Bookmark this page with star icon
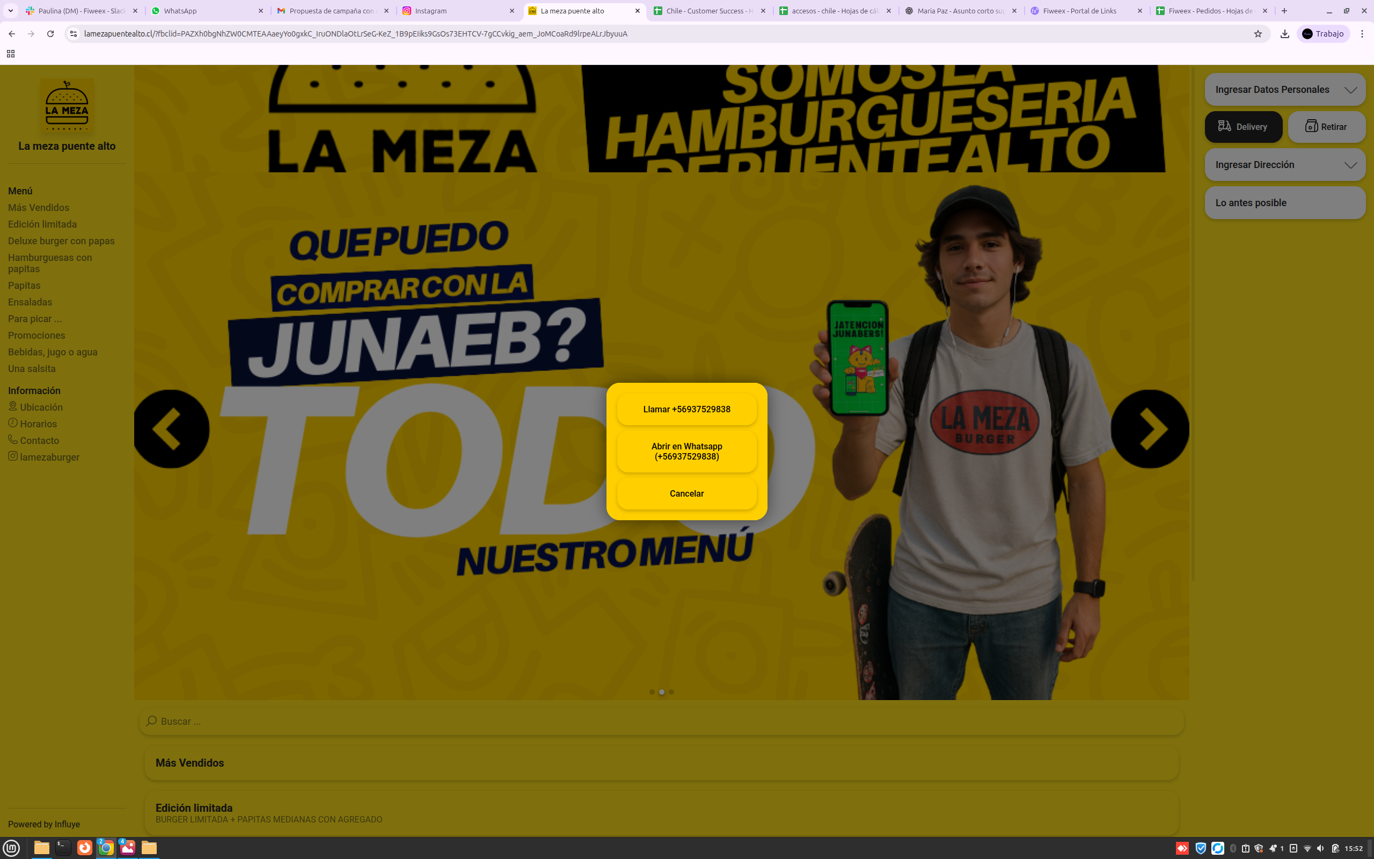This screenshot has height=859, width=1374. click(1258, 34)
